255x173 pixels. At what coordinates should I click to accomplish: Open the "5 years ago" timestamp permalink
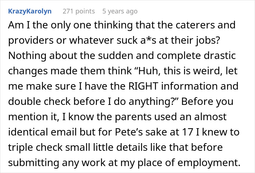point(120,11)
